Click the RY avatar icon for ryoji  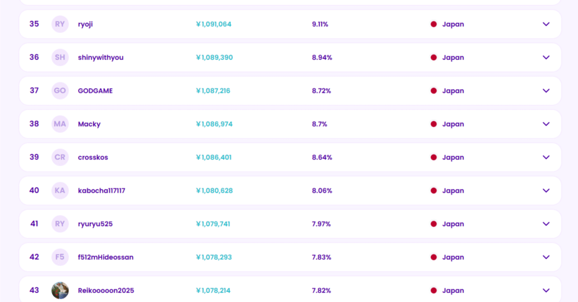pyautogui.click(x=60, y=24)
